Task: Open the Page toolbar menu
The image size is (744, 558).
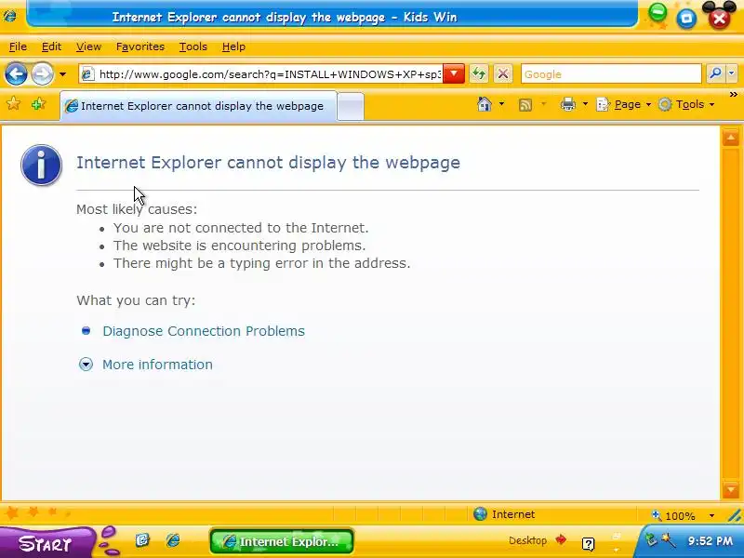Action: [x=623, y=104]
